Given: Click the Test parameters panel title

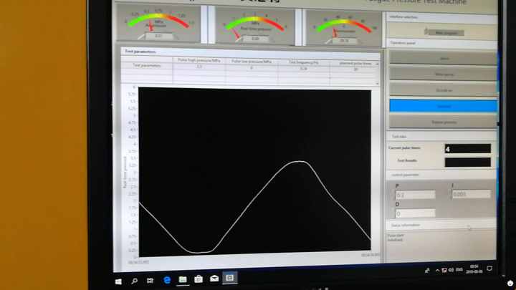Looking at the screenshot, I should coord(140,52).
